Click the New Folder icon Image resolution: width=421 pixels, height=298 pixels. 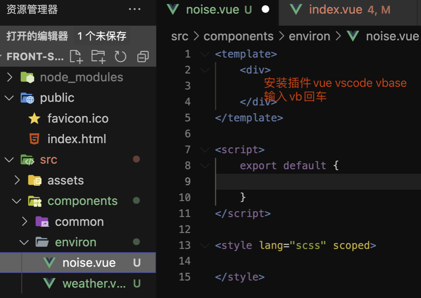98,56
